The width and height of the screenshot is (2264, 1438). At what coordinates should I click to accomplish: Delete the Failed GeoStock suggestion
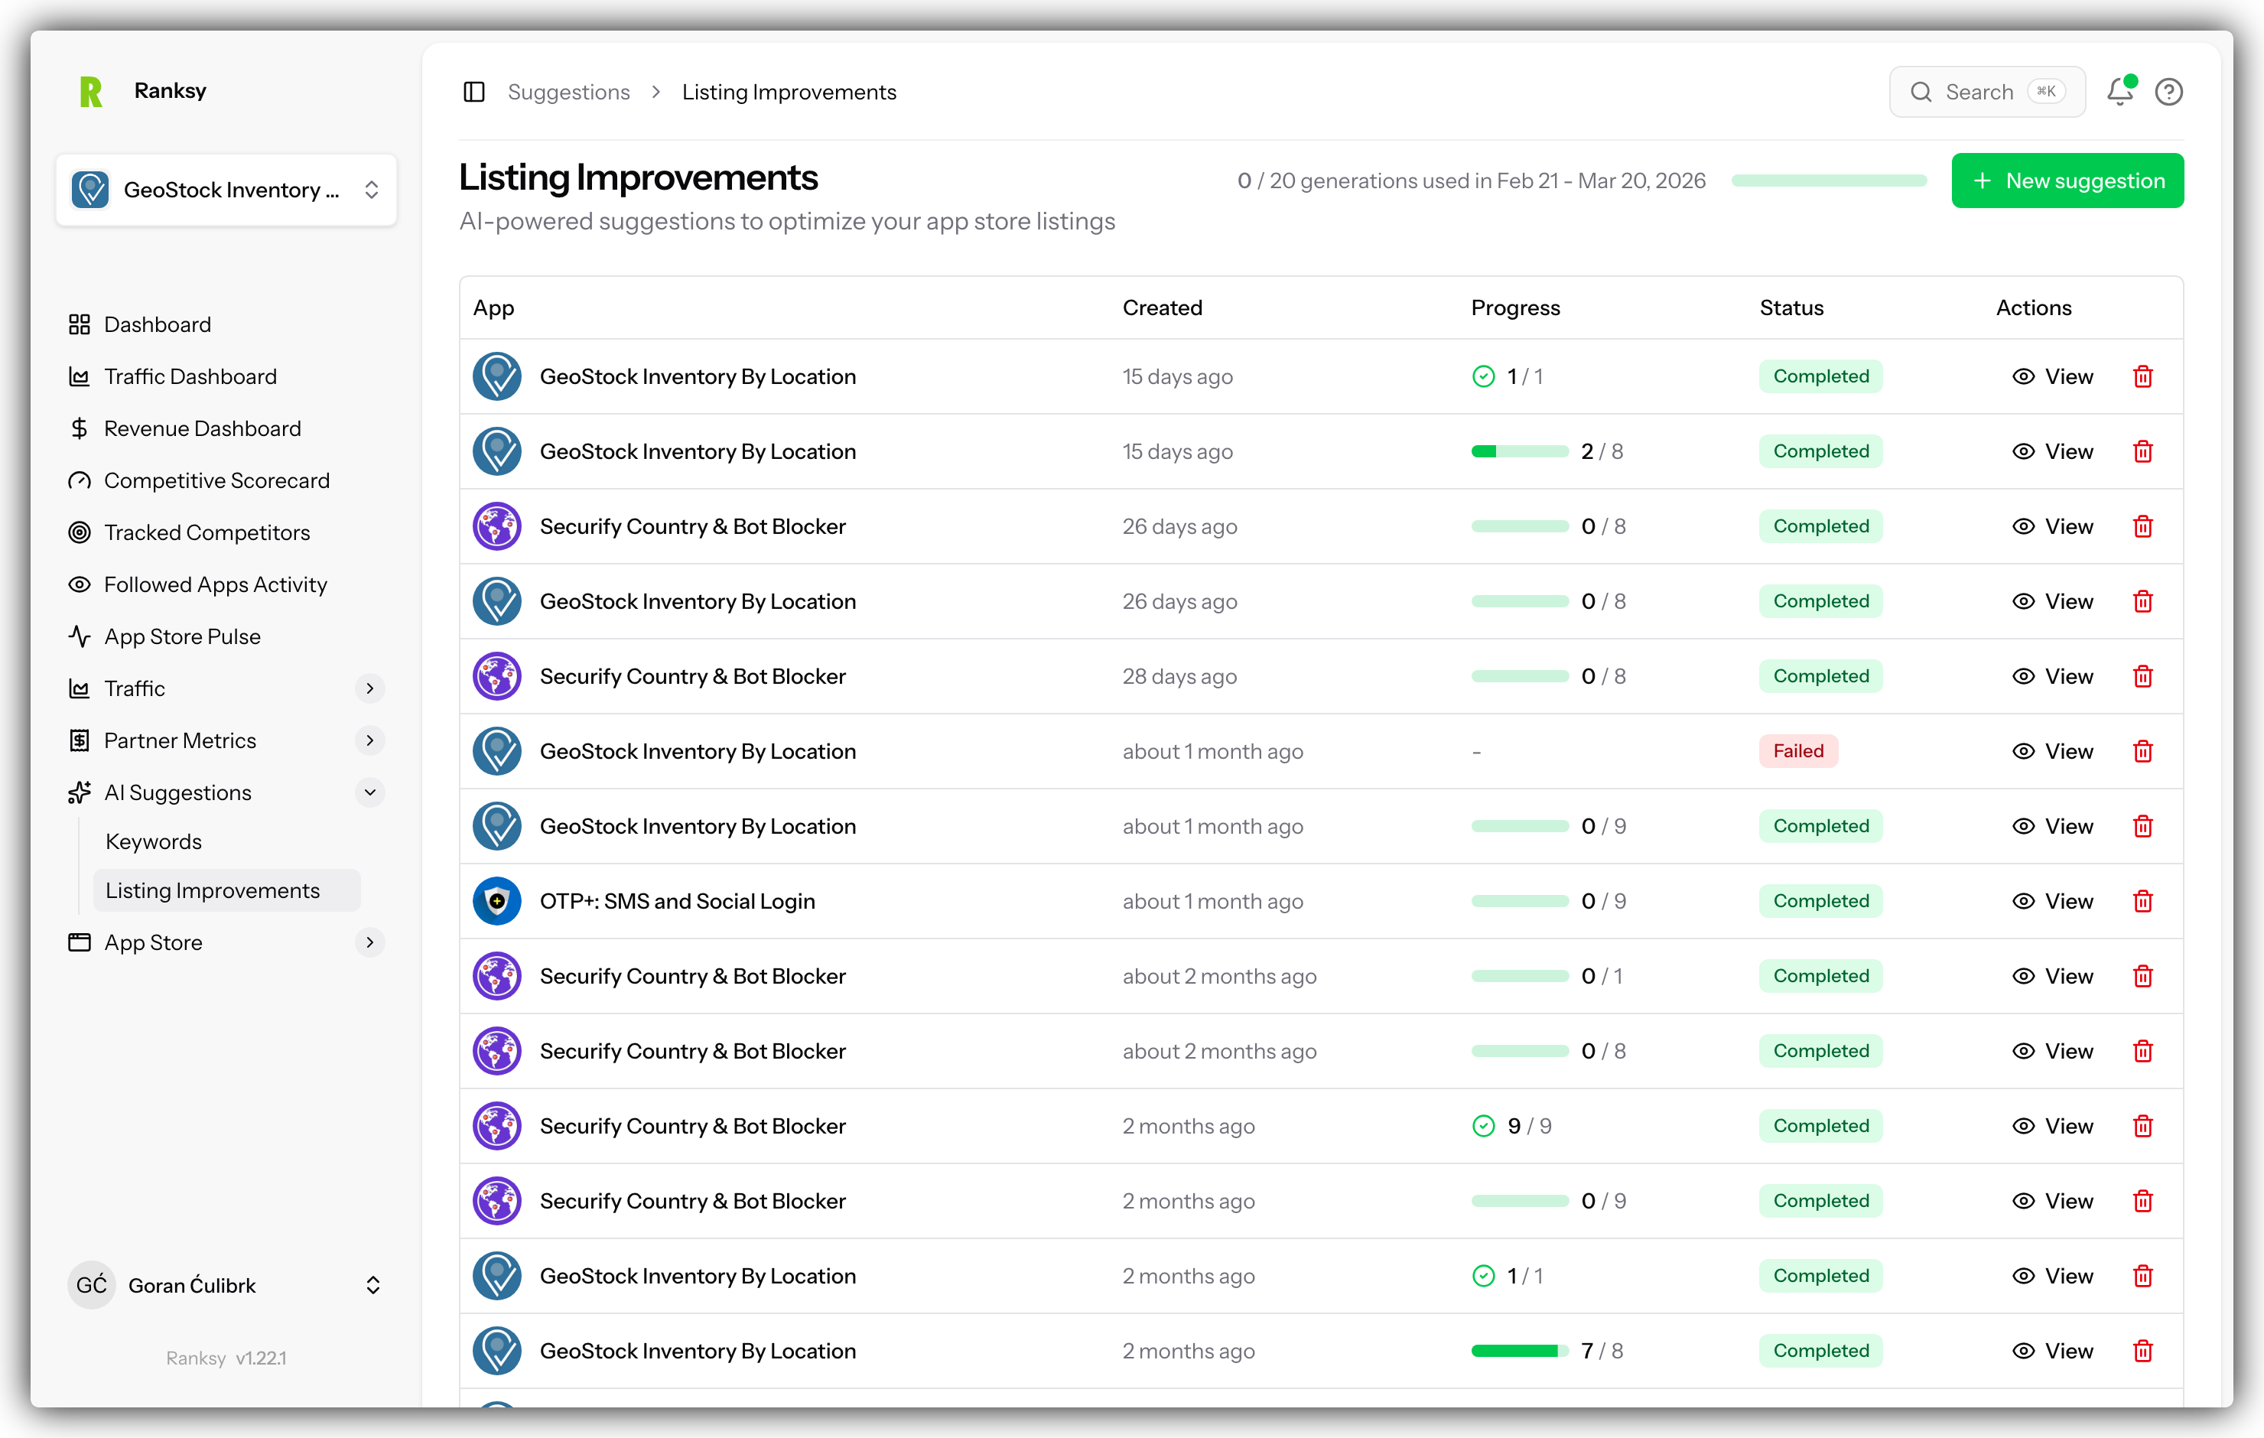2142,750
